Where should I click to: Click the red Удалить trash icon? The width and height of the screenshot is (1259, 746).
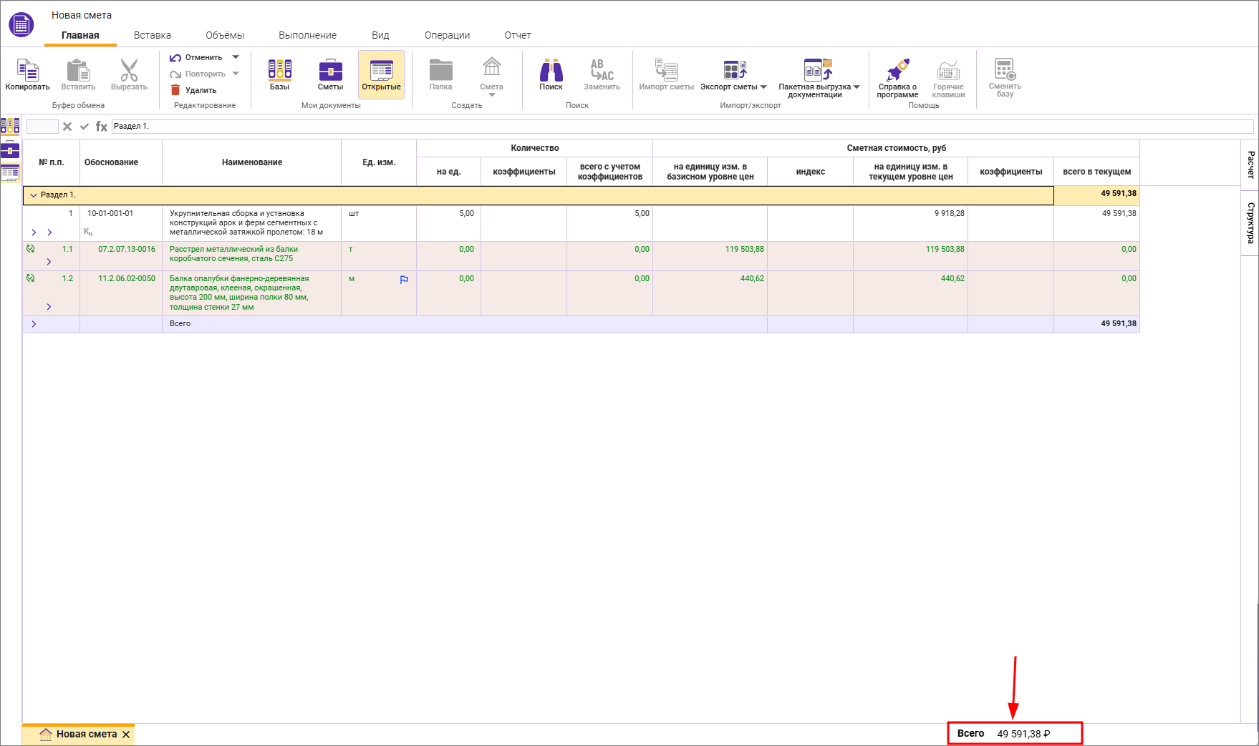(x=175, y=90)
